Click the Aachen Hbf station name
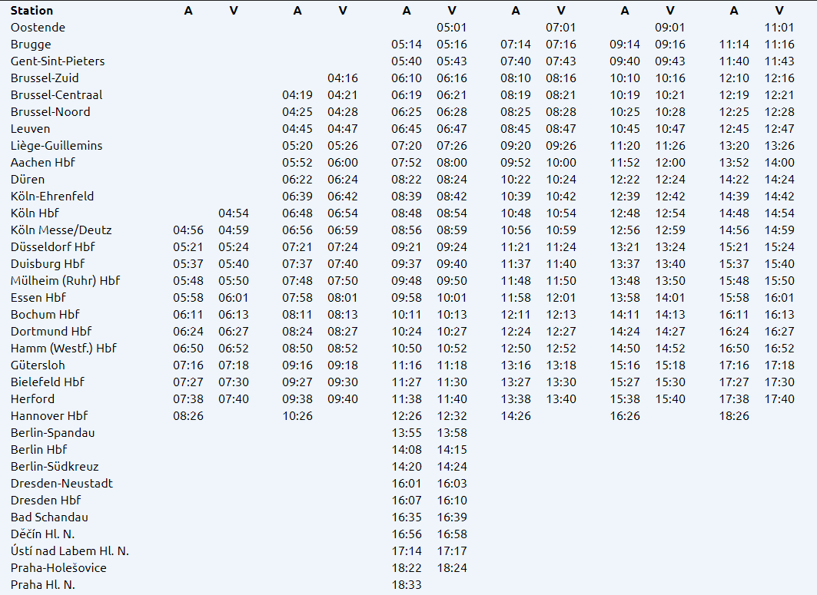This screenshot has height=595, width=817. pos(43,163)
